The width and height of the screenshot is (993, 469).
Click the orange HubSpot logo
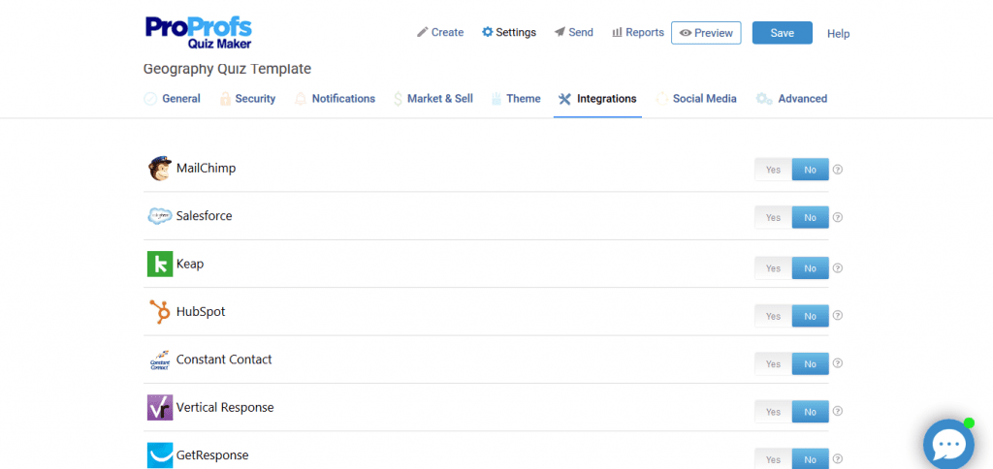[x=160, y=312]
